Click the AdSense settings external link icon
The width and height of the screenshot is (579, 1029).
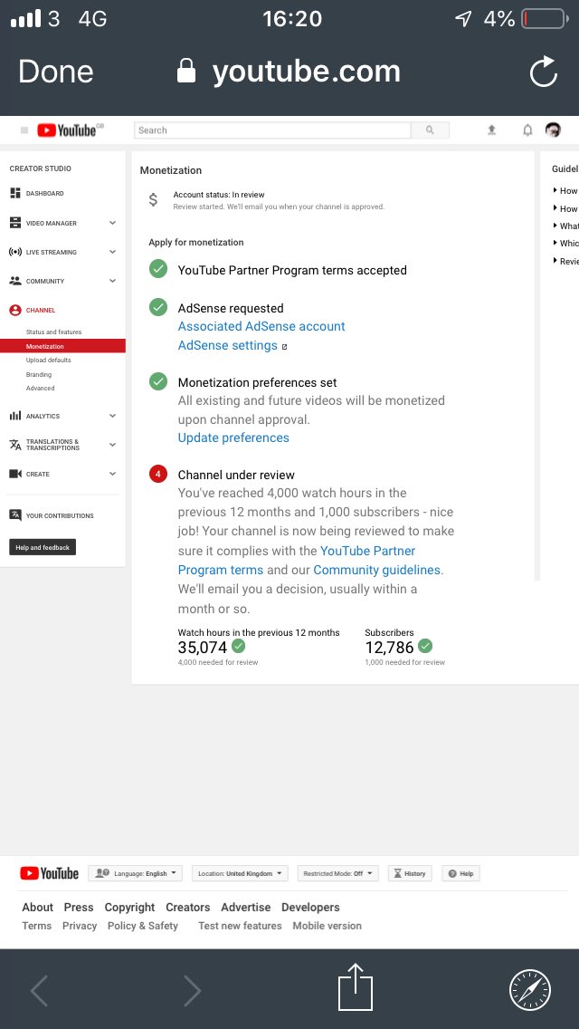285,347
